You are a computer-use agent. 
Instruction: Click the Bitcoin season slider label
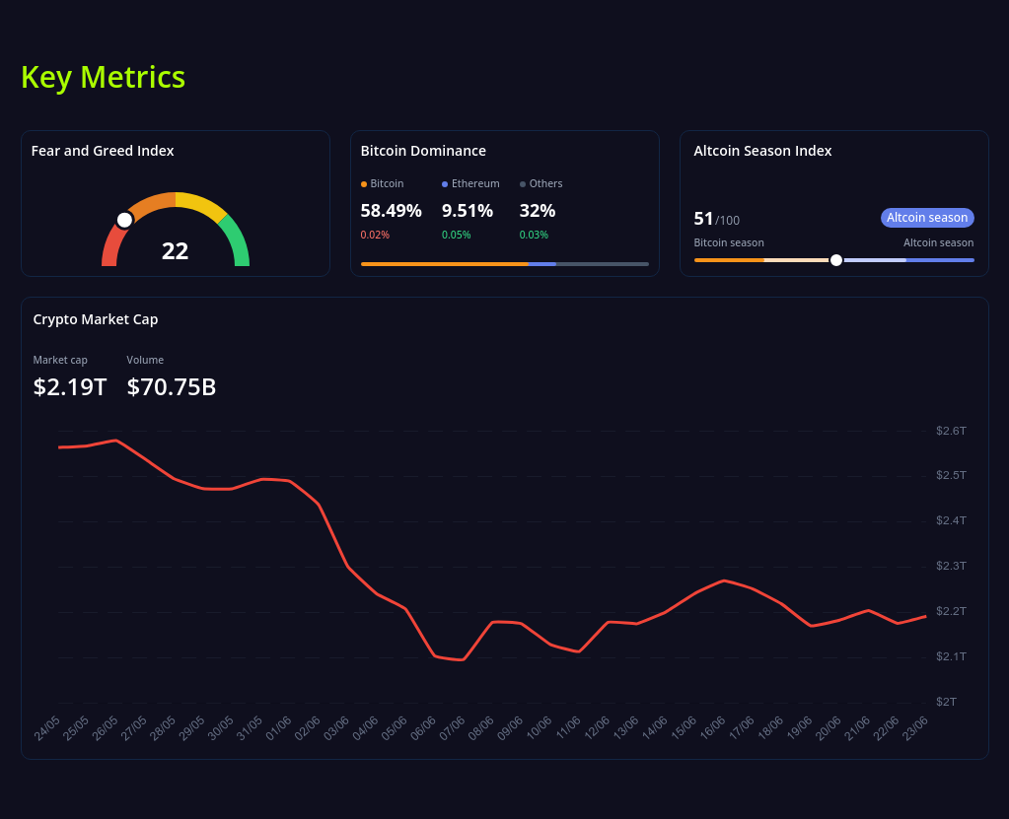(729, 242)
